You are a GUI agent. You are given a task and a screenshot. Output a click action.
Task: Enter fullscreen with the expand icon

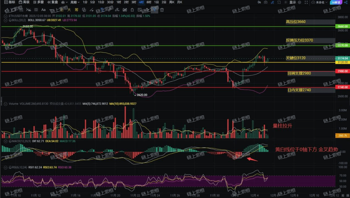click(306, 2)
